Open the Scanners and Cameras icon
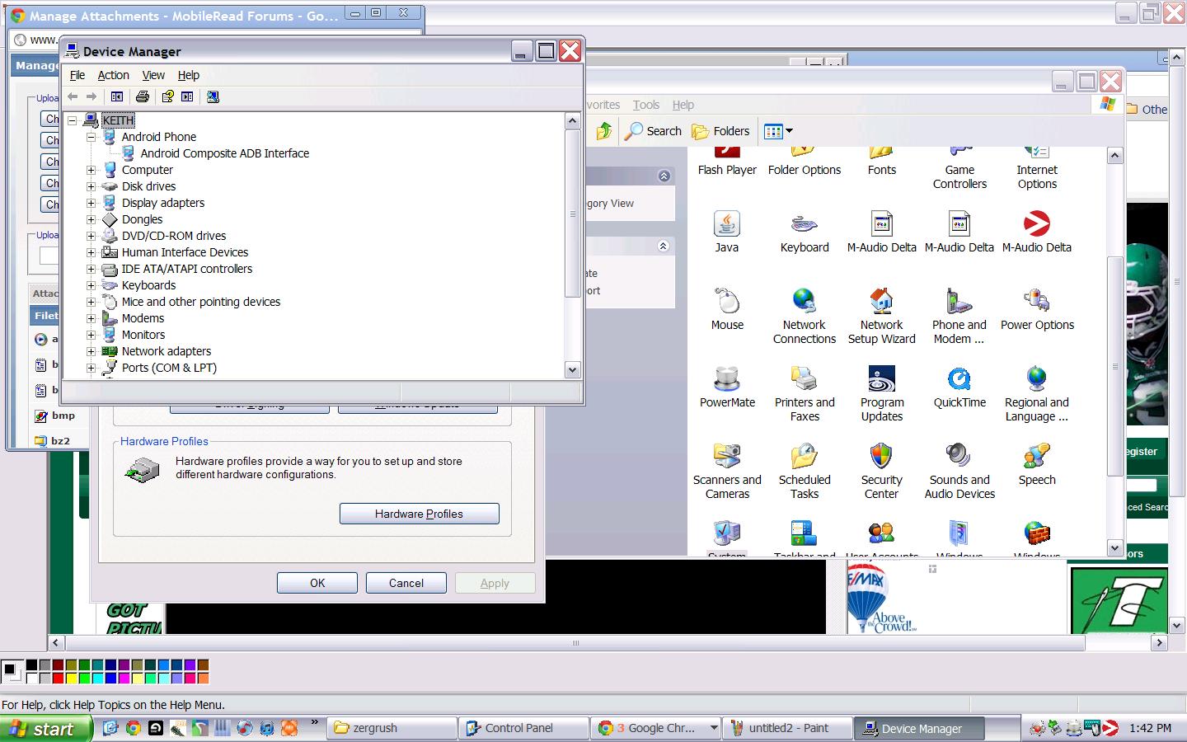The height and width of the screenshot is (742, 1187). point(727,471)
